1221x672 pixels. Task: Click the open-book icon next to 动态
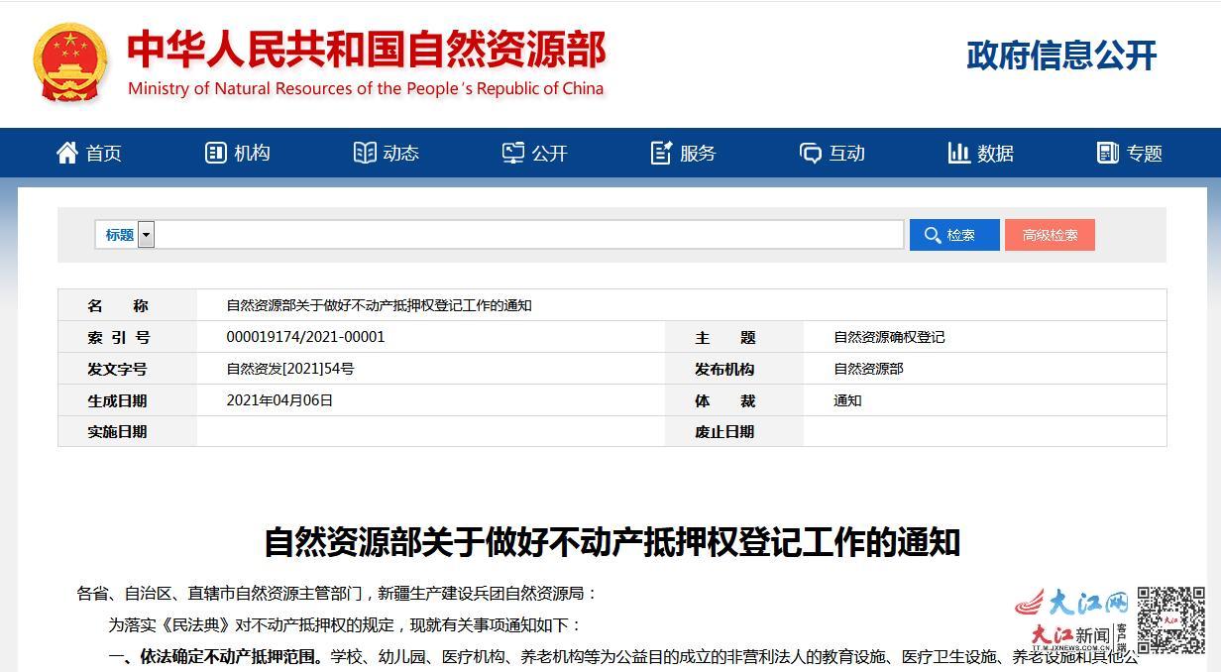pyautogui.click(x=366, y=152)
